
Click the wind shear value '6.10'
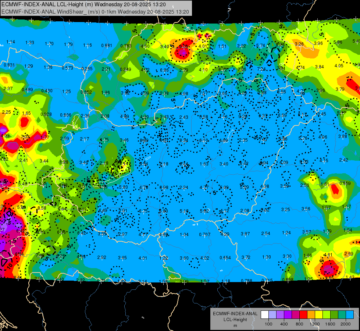[x=204, y=140]
